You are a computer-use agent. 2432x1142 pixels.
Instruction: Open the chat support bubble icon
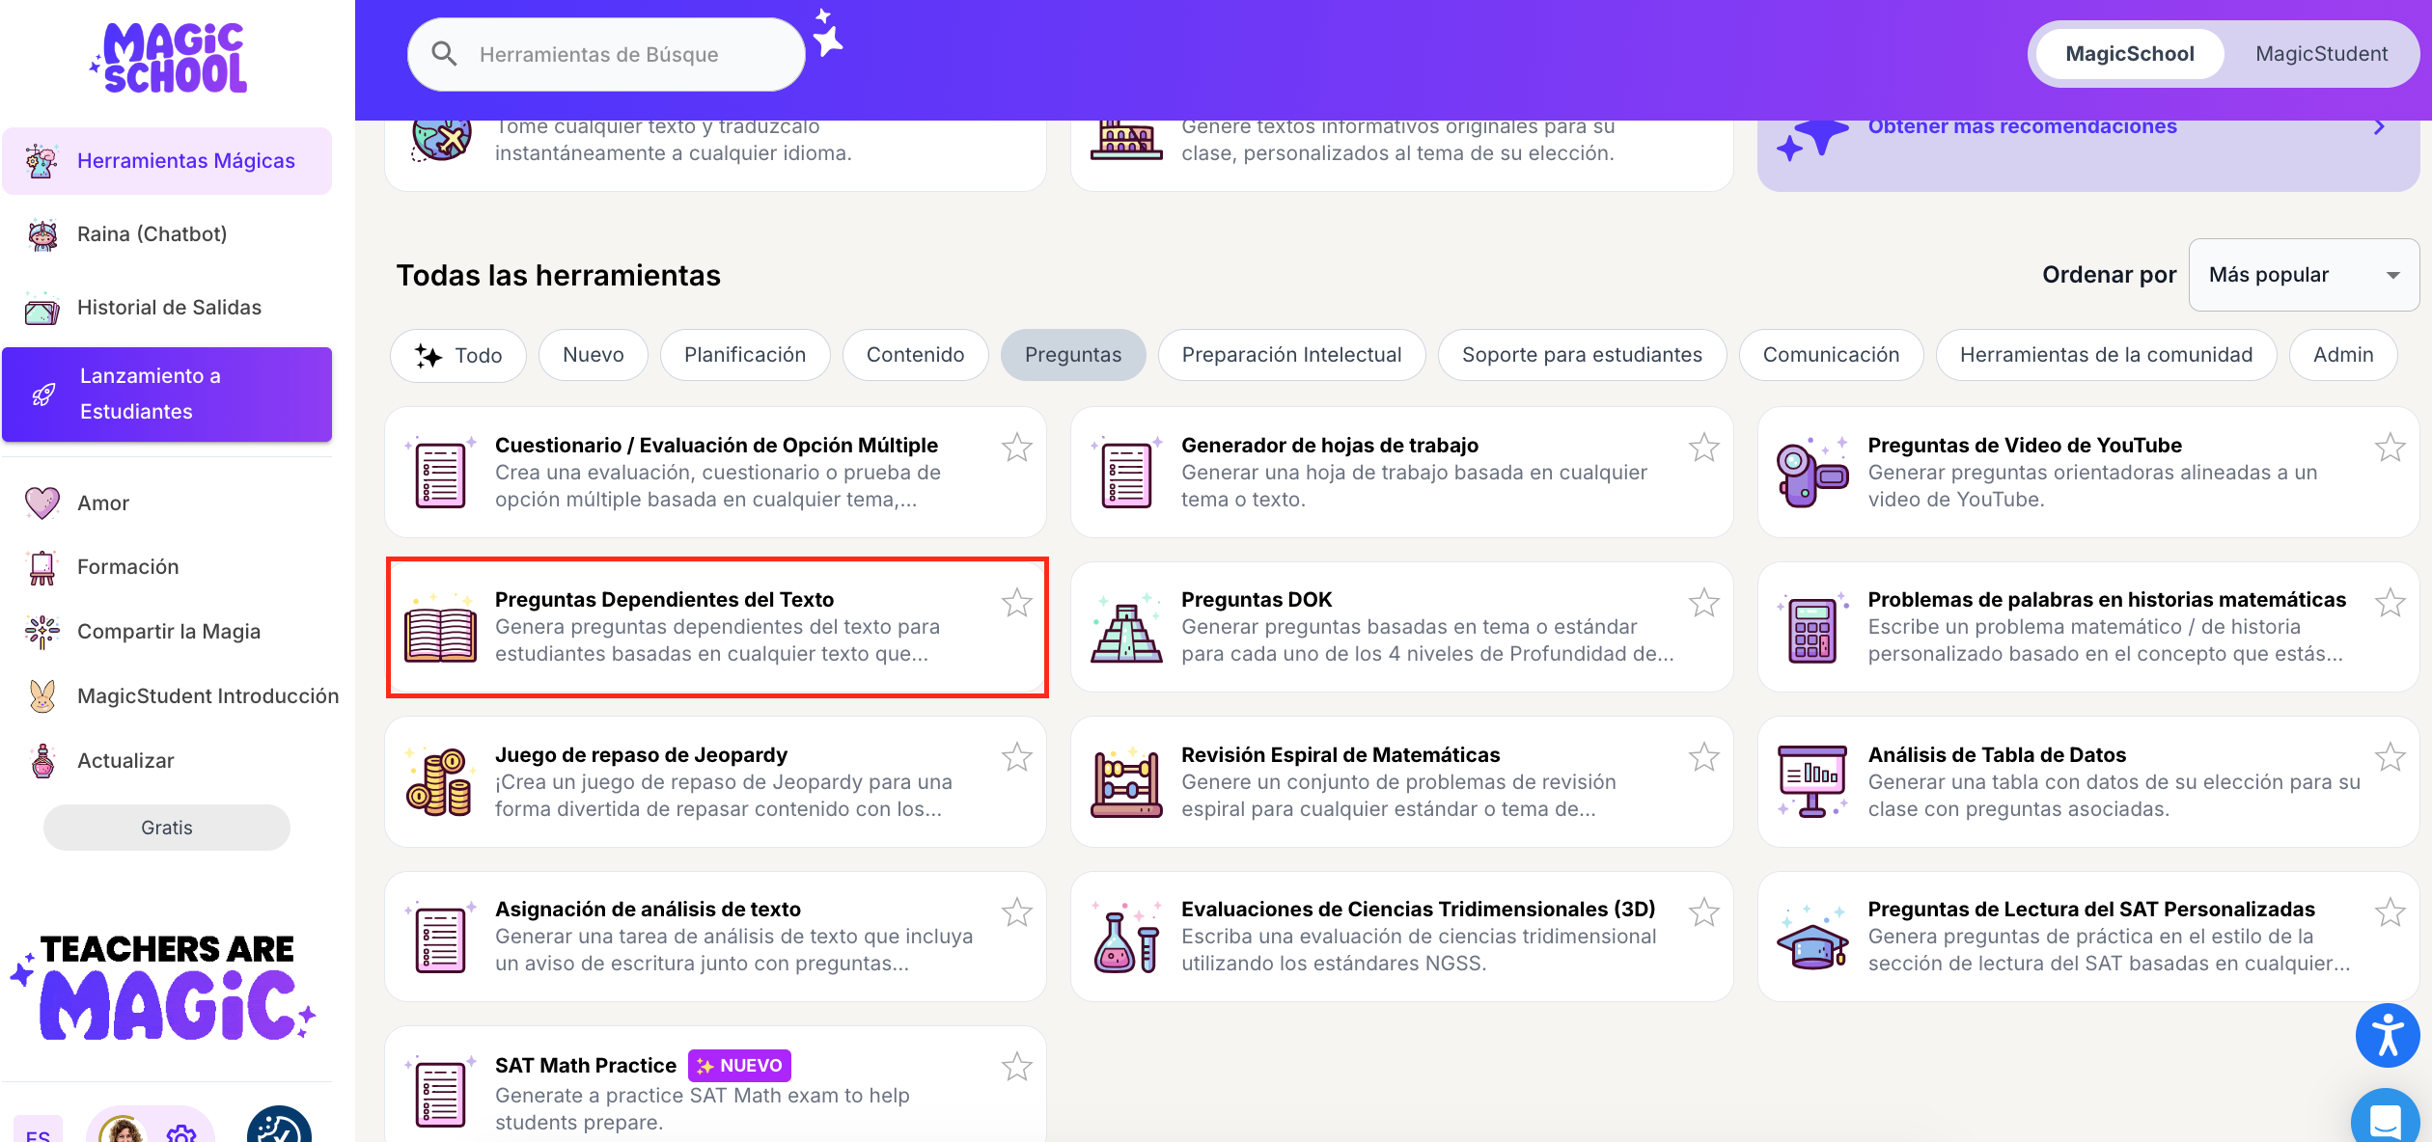[2385, 1119]
